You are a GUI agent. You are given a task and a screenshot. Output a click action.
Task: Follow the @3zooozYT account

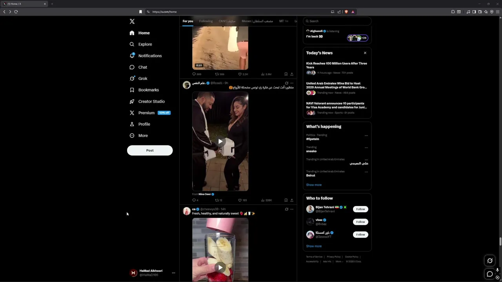(360, 235)
